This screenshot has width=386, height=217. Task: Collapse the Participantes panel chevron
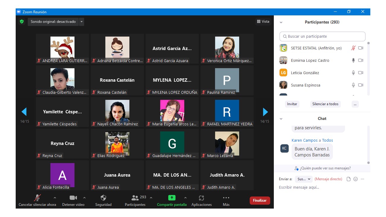tap(281, 22)
